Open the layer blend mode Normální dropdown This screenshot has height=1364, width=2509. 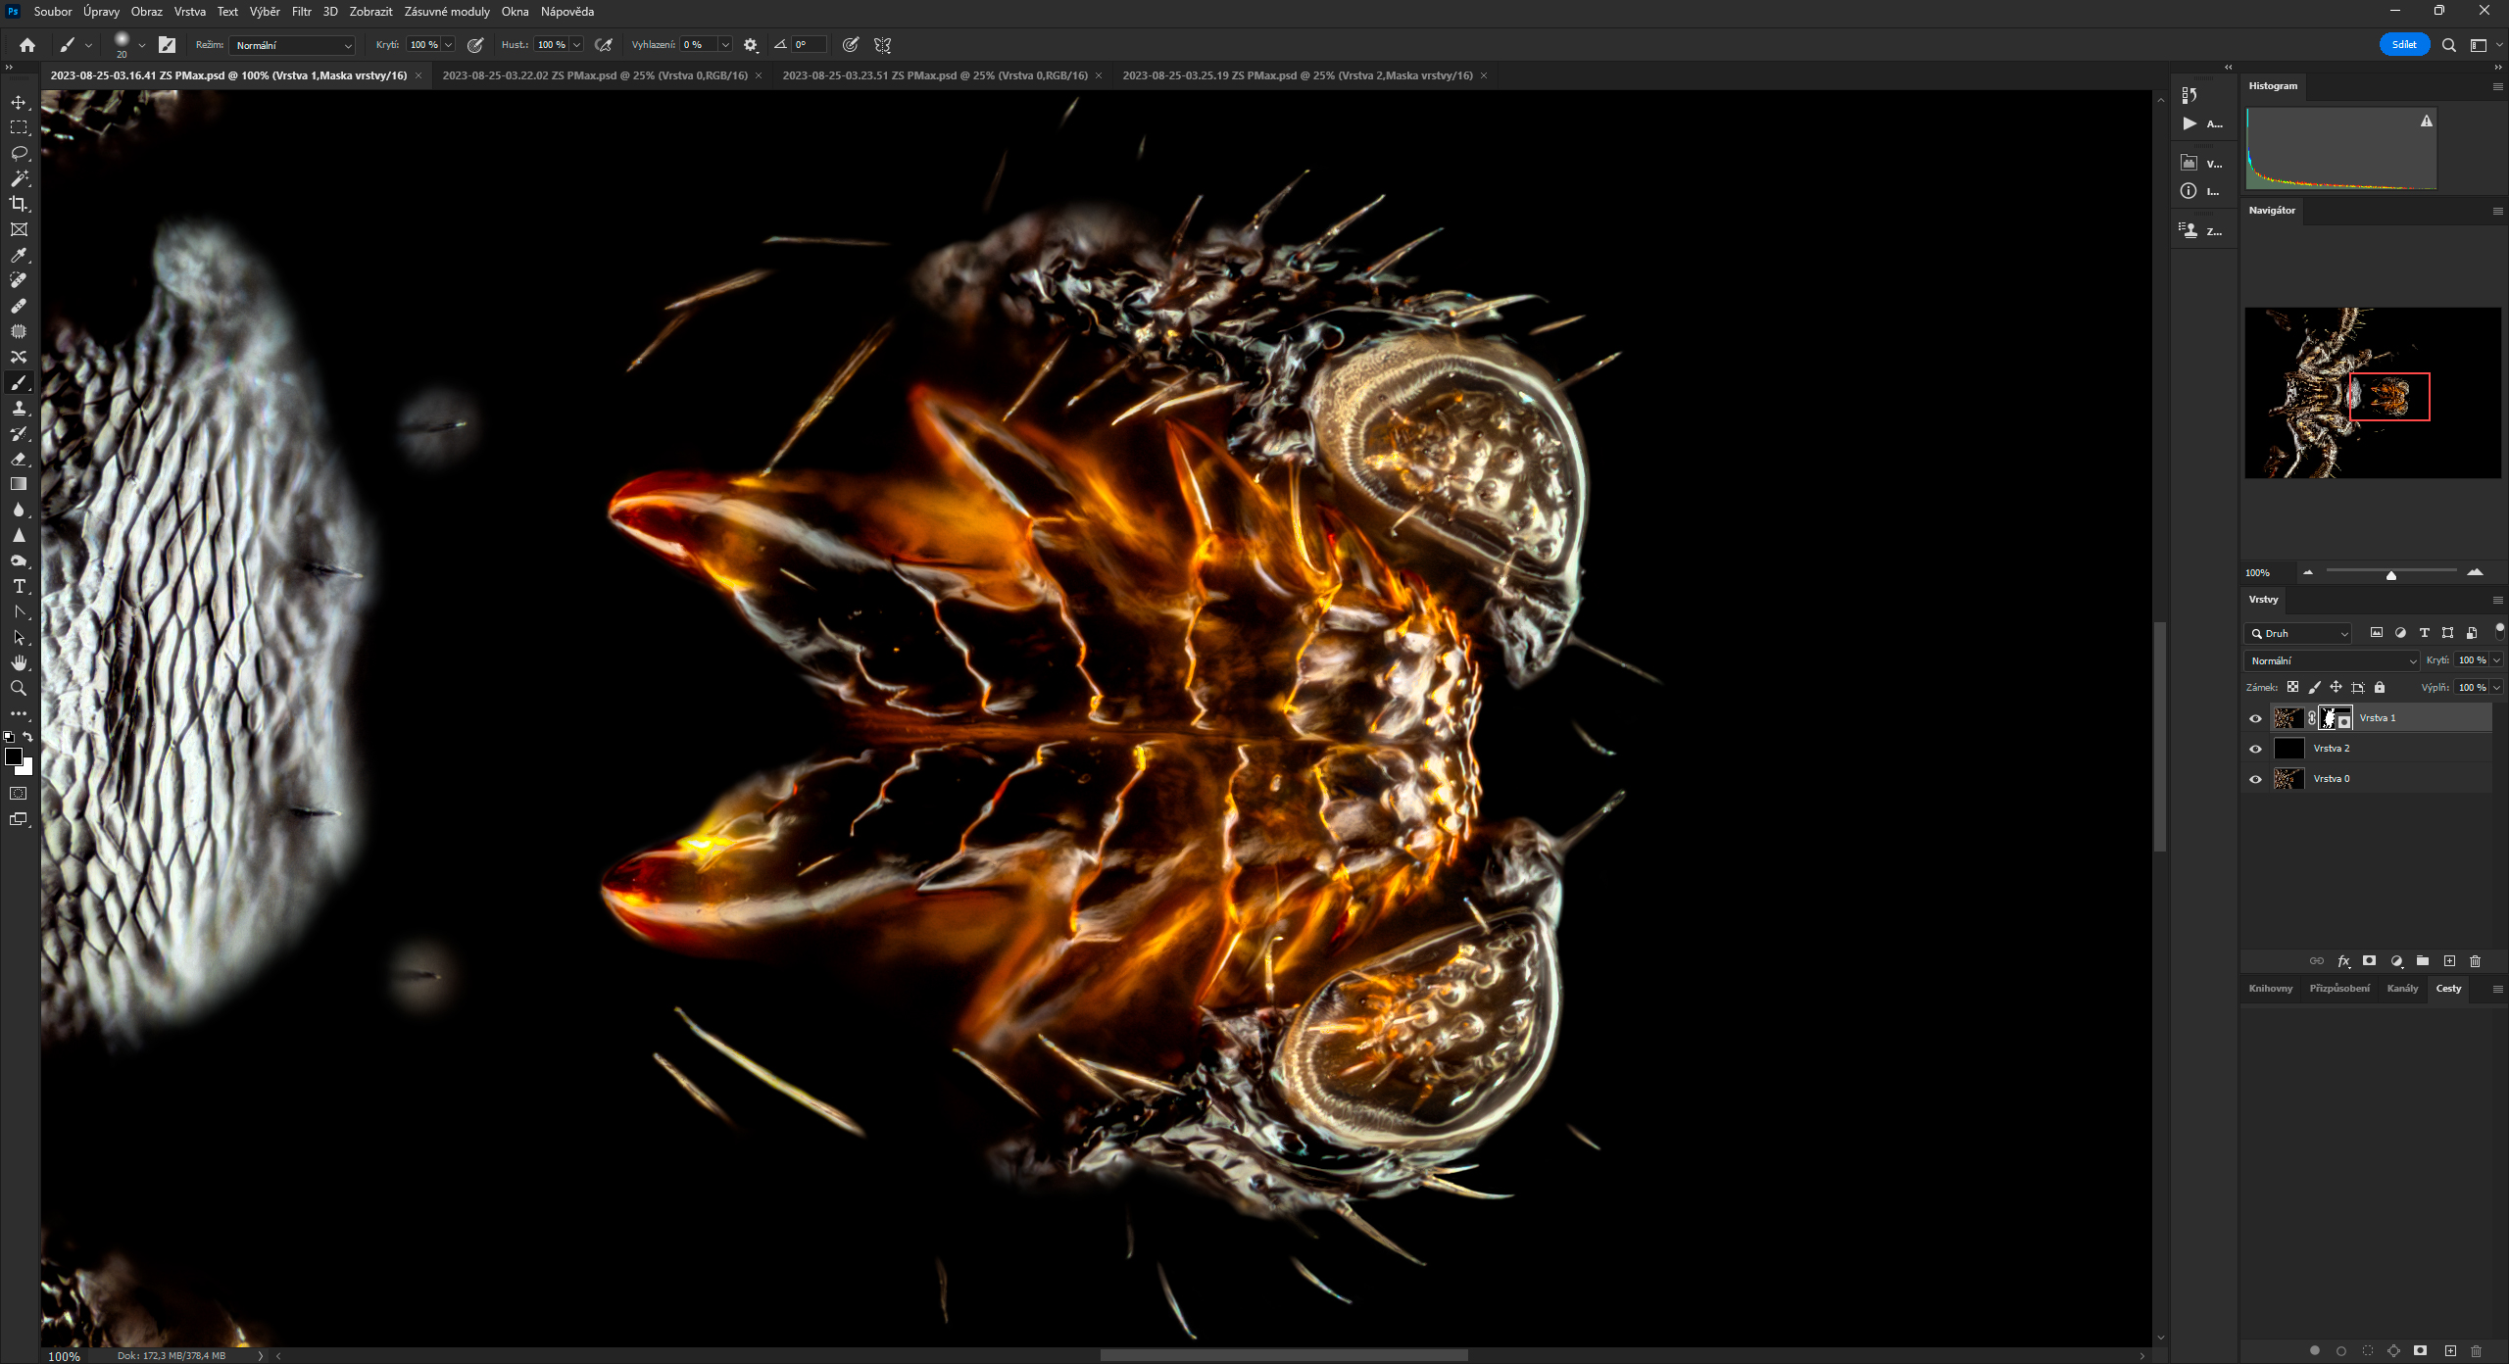2333,660
